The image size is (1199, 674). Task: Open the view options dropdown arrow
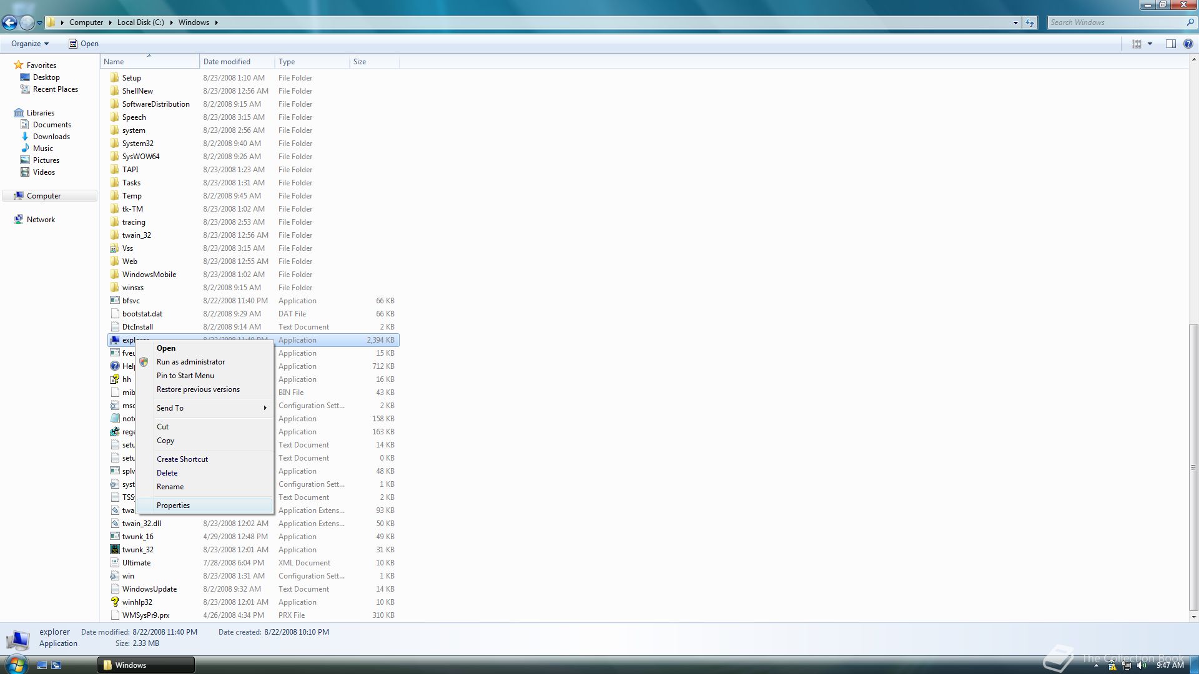(1150, 44)
